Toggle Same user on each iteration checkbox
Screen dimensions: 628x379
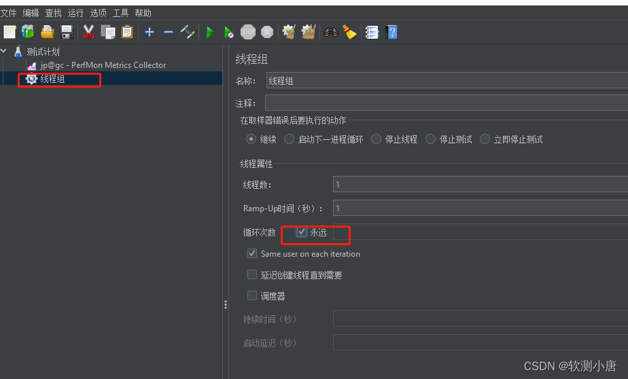tap(252, 253)
